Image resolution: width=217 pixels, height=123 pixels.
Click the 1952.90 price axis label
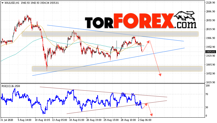[x=211, y=47]
